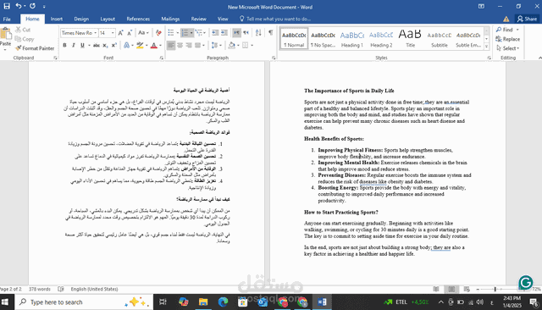Toggle Bold formatting
This screenshot has height=310, width=542.
(x=64, y=45)
